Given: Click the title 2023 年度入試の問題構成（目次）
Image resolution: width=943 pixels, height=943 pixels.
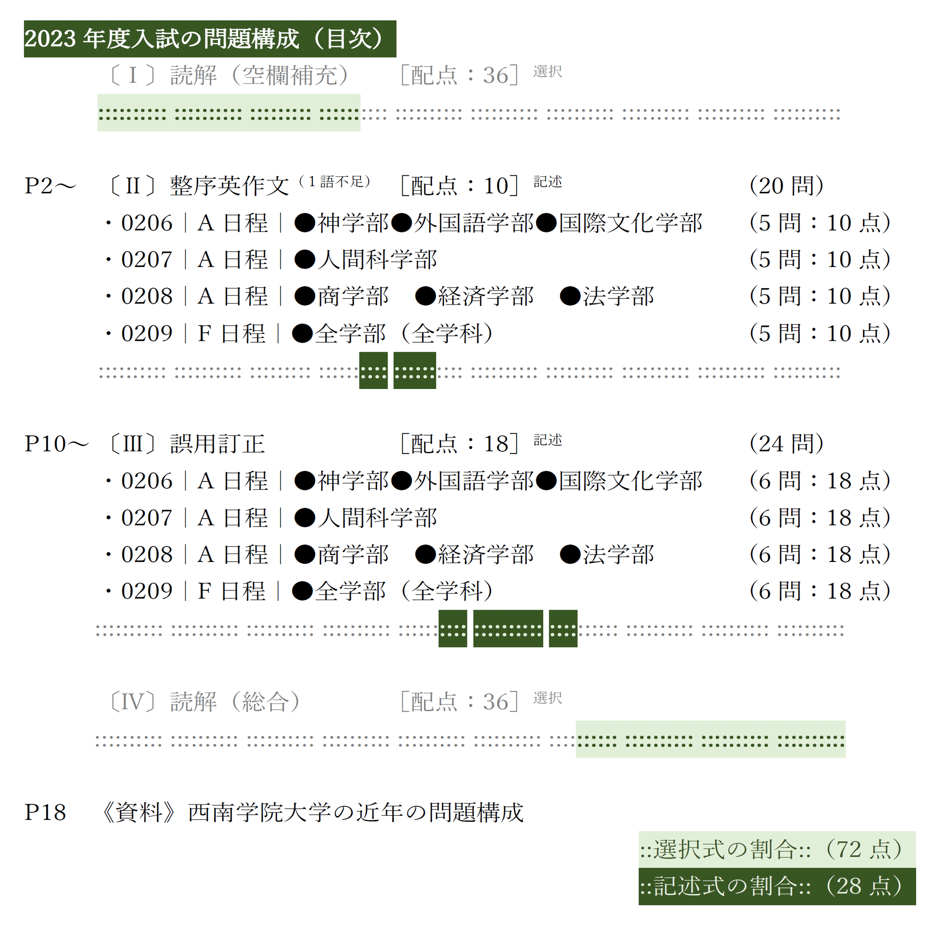Looking at the screenshot, I should [x=210, y=39].
